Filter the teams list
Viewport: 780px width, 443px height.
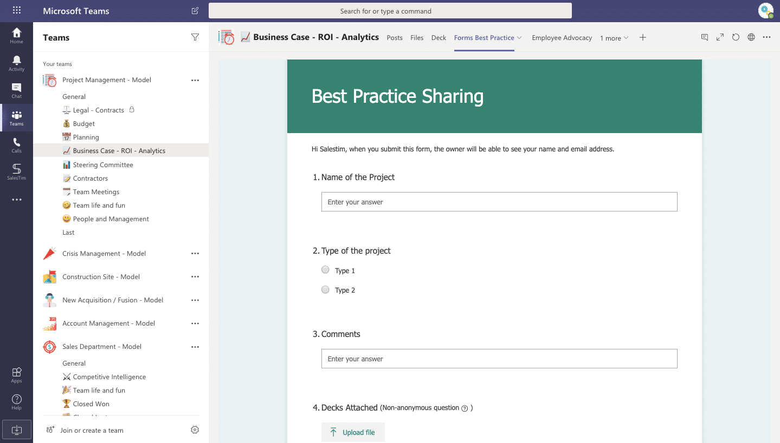tap(195, 37)
